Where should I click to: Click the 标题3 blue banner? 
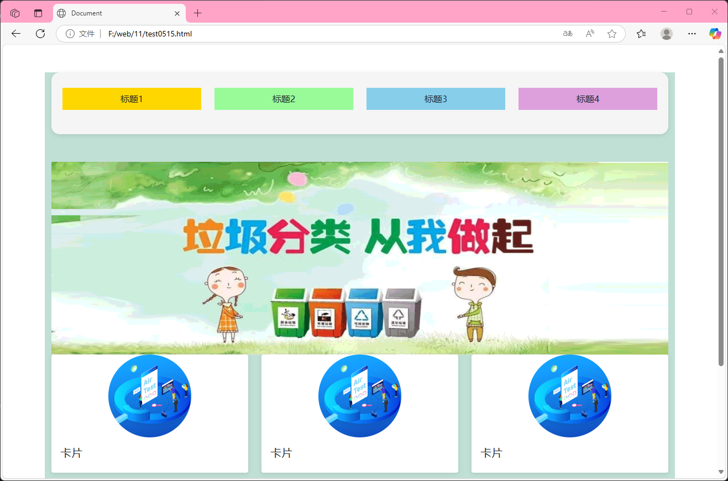[x=436, y=98]
